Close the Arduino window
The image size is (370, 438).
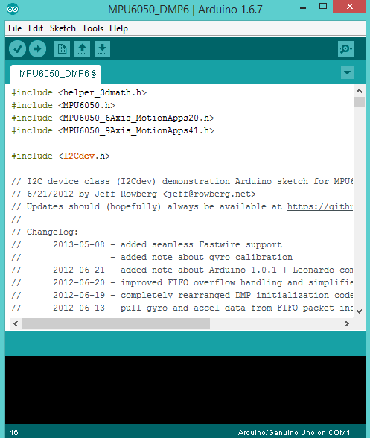pos(349,7)
